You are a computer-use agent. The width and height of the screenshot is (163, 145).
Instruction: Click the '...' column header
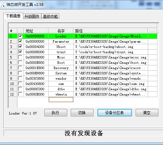pyautogui.click(x=152, y=31)
